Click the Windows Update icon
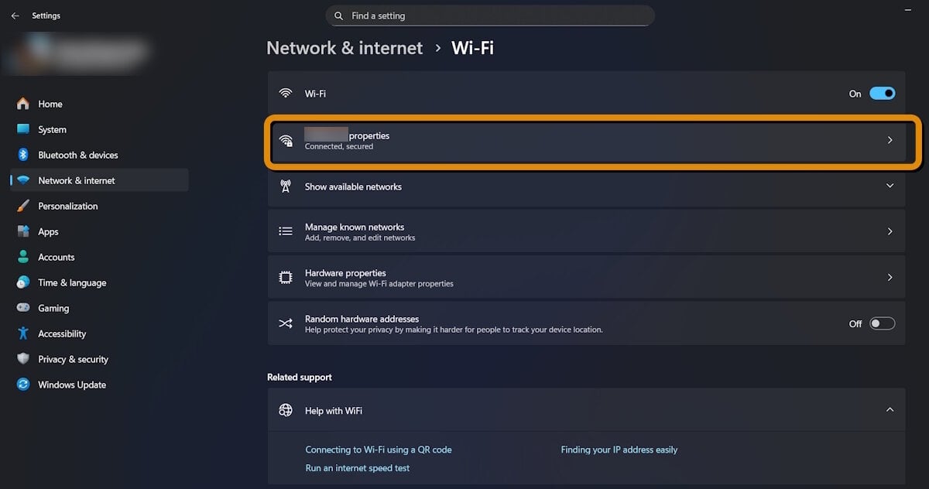The image size is (929, 489). [23, 385]
